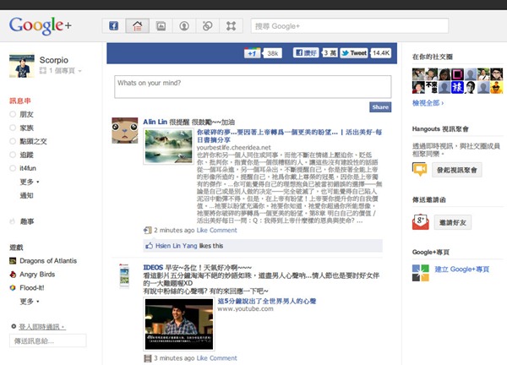Image resolution: width=507 pixels, height=365 pixels.
Task: Click the Facebook like button in blue bar
Action: [x=306, y=52]
